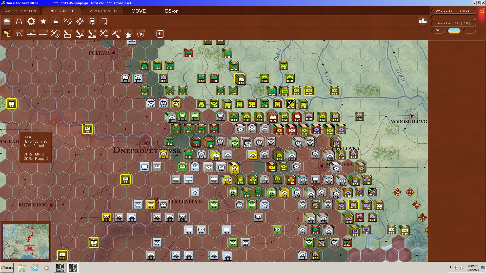The width and height of the screenshot is (486, 273).
Task: Click the weather condition indicator
Action: point(454,31)
